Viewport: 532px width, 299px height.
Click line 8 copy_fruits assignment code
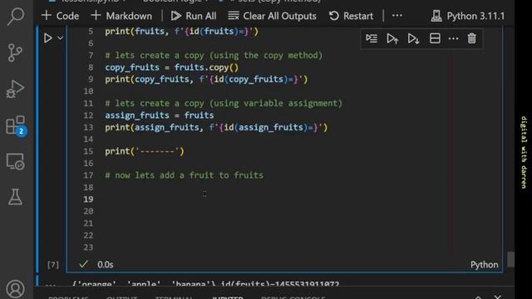point(172,67)
